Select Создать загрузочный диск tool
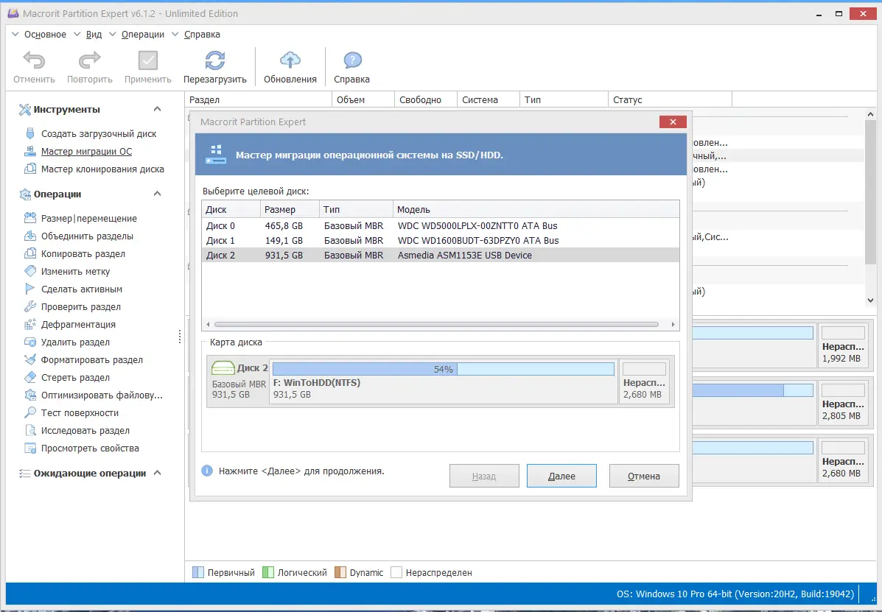Viewport: 882px width, 612px height. [x=99, y=134]
